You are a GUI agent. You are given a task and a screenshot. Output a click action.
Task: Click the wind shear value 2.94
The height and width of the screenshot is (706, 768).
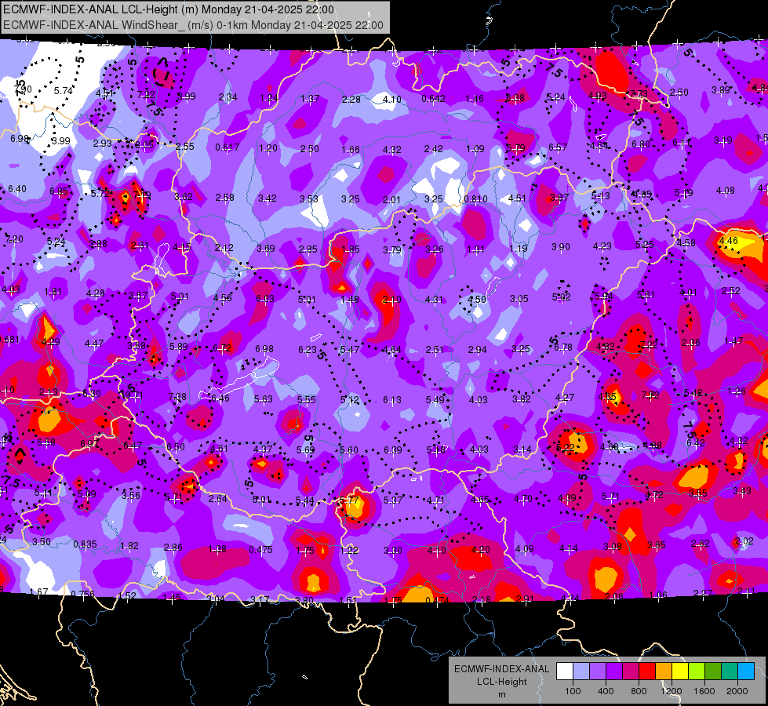pos(478,349)
